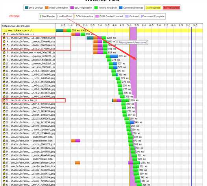Click the lock icon for request 20 hm.baidu.com
The image size is (207, 186).
(4, 100)
